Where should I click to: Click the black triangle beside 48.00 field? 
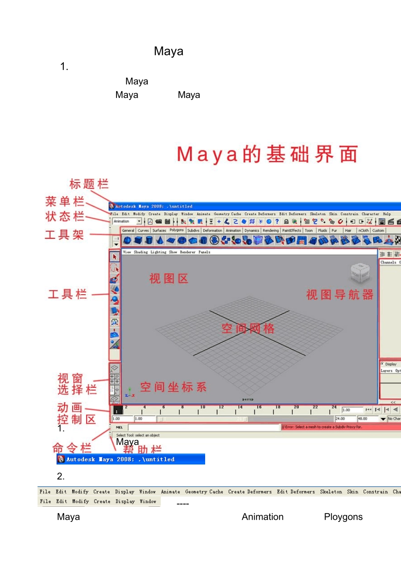[x=383, y=419]
